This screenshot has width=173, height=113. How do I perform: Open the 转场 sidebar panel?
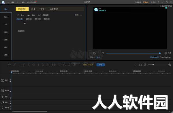pos(6,32)
